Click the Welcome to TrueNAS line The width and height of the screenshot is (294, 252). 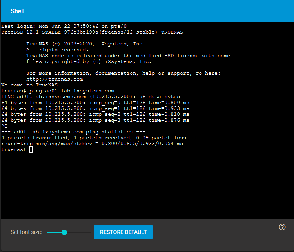point(29,85)
